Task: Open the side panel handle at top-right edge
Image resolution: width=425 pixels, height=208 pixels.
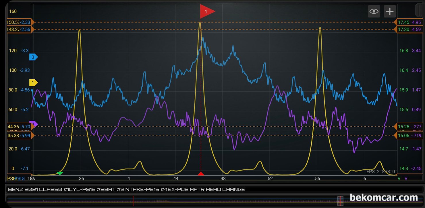Action: [x=419, y=10]
